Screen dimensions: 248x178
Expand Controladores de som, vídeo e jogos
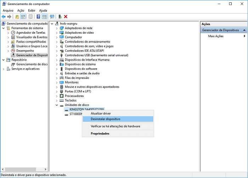click(57, 46)
